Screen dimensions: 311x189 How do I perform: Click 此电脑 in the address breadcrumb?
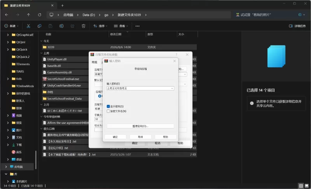pos(68,15)
